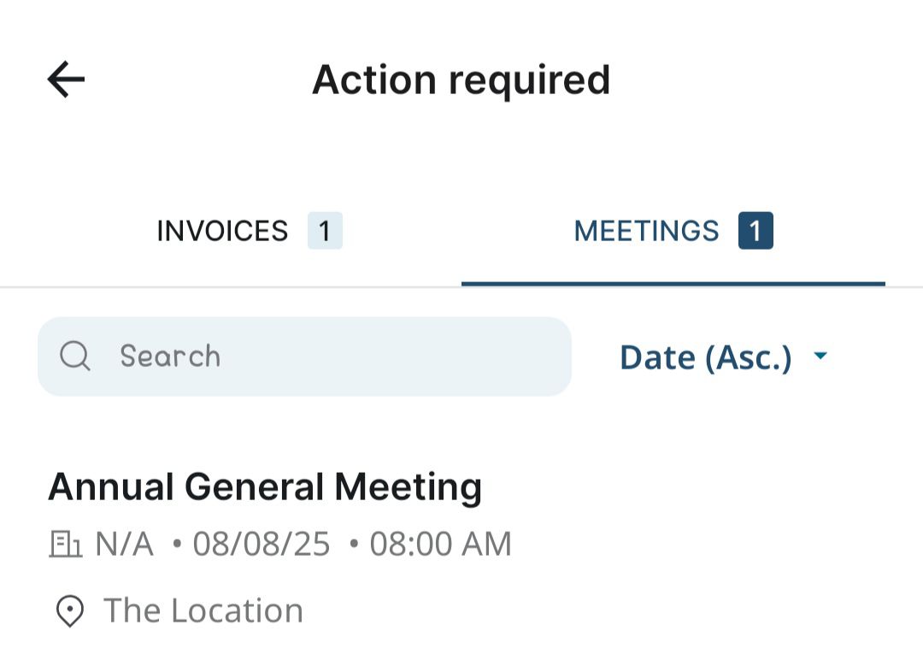Click the location pin icon
The height and width of the screenshot is (666, 923).
click(x=70, y=611)
